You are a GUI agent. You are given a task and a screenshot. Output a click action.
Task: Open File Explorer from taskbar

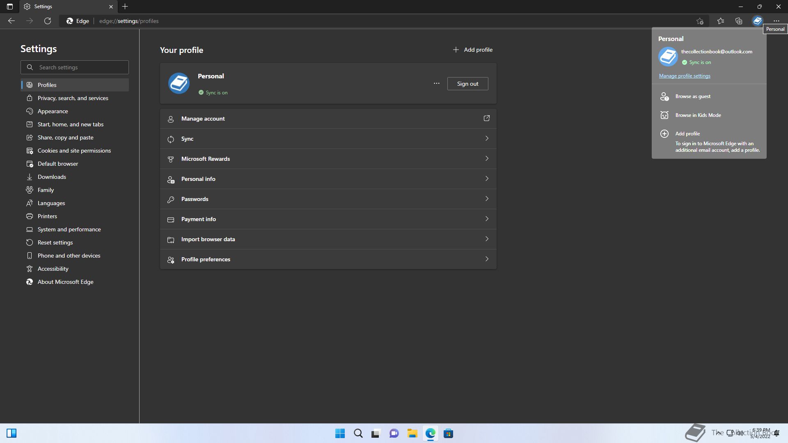point(412,434)
